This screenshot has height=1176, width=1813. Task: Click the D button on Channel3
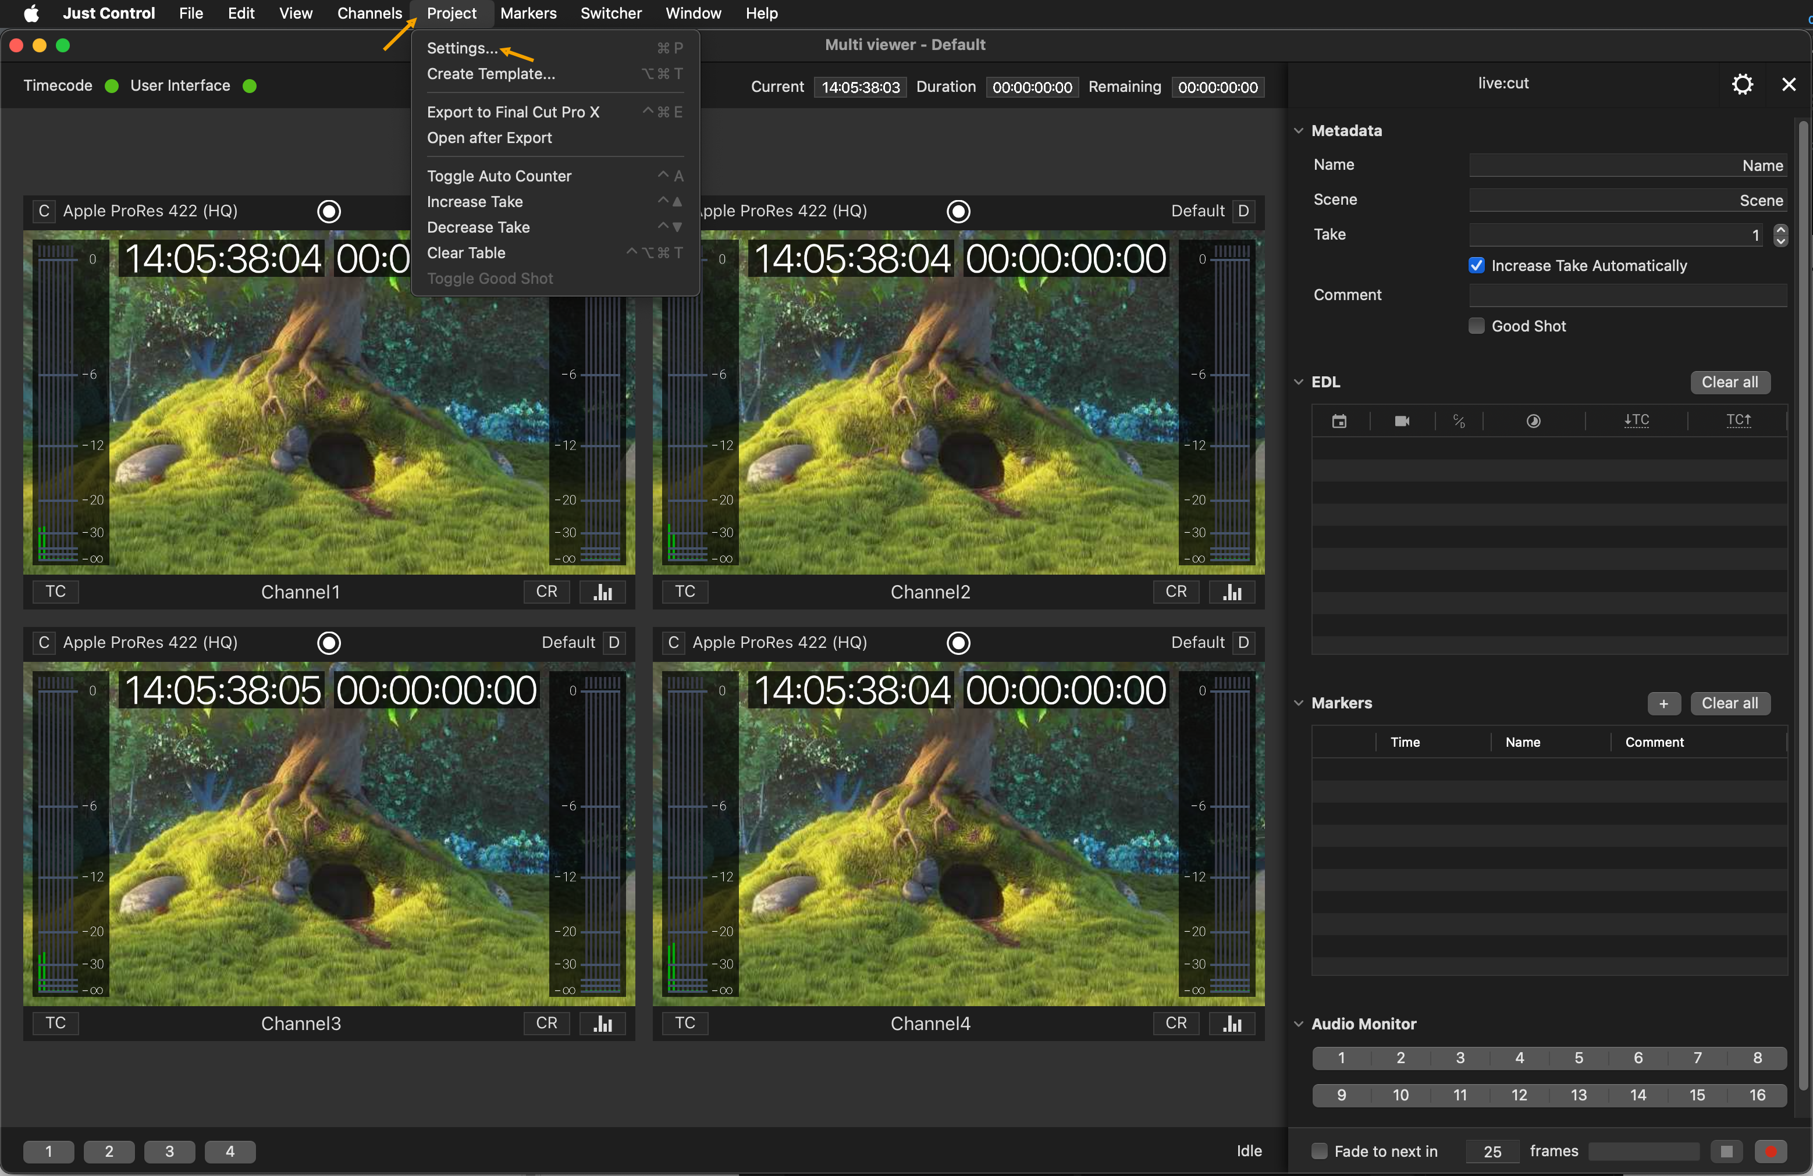point(614,643)
